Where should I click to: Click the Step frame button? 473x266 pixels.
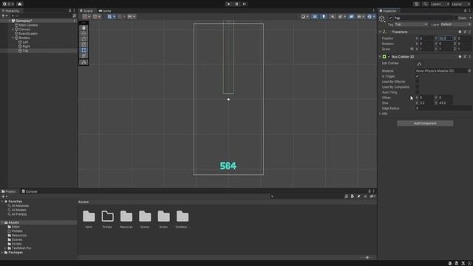point(245,4)
